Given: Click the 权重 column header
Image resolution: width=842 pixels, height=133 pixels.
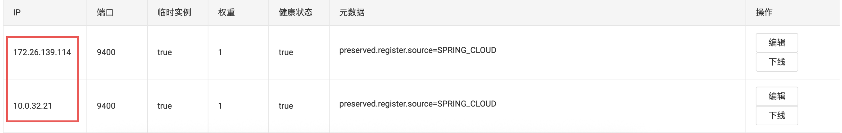Looking at the screenshot, I should click(x=226, y=13).
